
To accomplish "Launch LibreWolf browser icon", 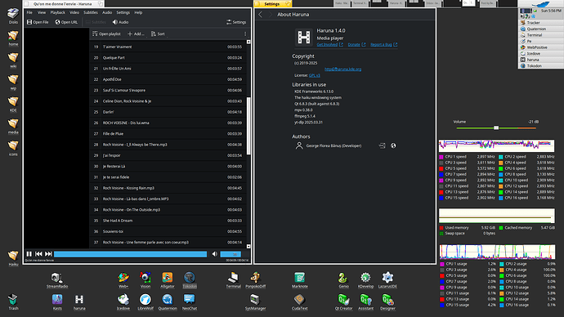I will (x=145, y=302).
